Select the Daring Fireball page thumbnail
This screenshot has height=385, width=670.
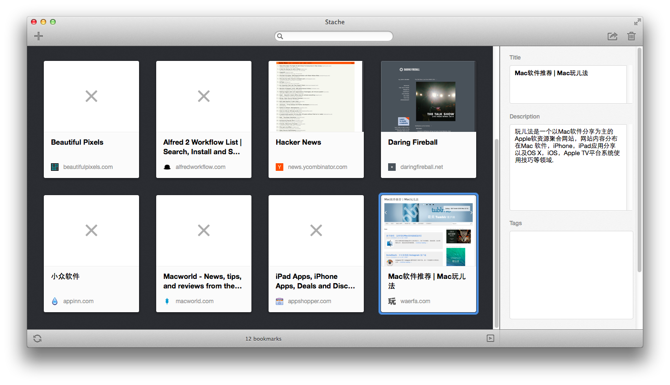tap(429, 96)
